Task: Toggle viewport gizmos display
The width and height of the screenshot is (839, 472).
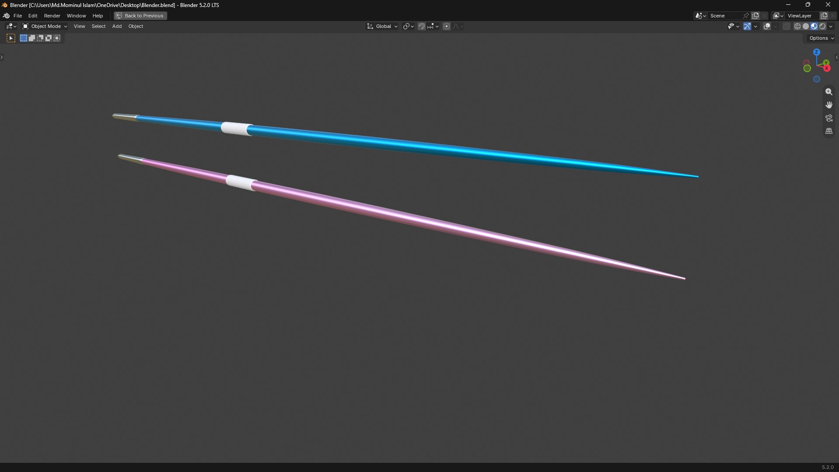Action: point(747,26)
